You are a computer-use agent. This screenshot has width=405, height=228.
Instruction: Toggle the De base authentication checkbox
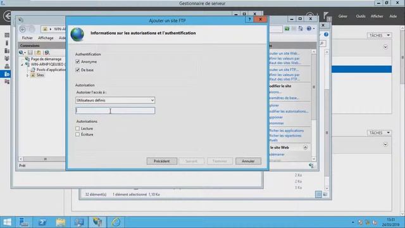(77, 70)
